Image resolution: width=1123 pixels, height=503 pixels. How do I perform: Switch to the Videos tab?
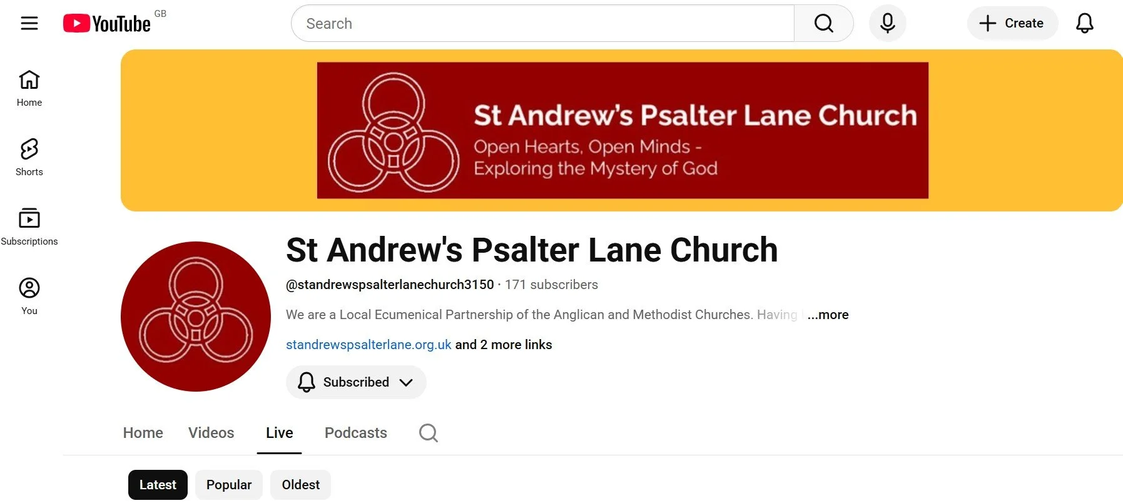point(211,433)
